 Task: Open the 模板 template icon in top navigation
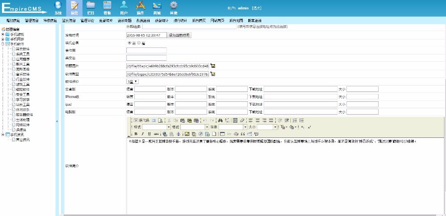107,5
